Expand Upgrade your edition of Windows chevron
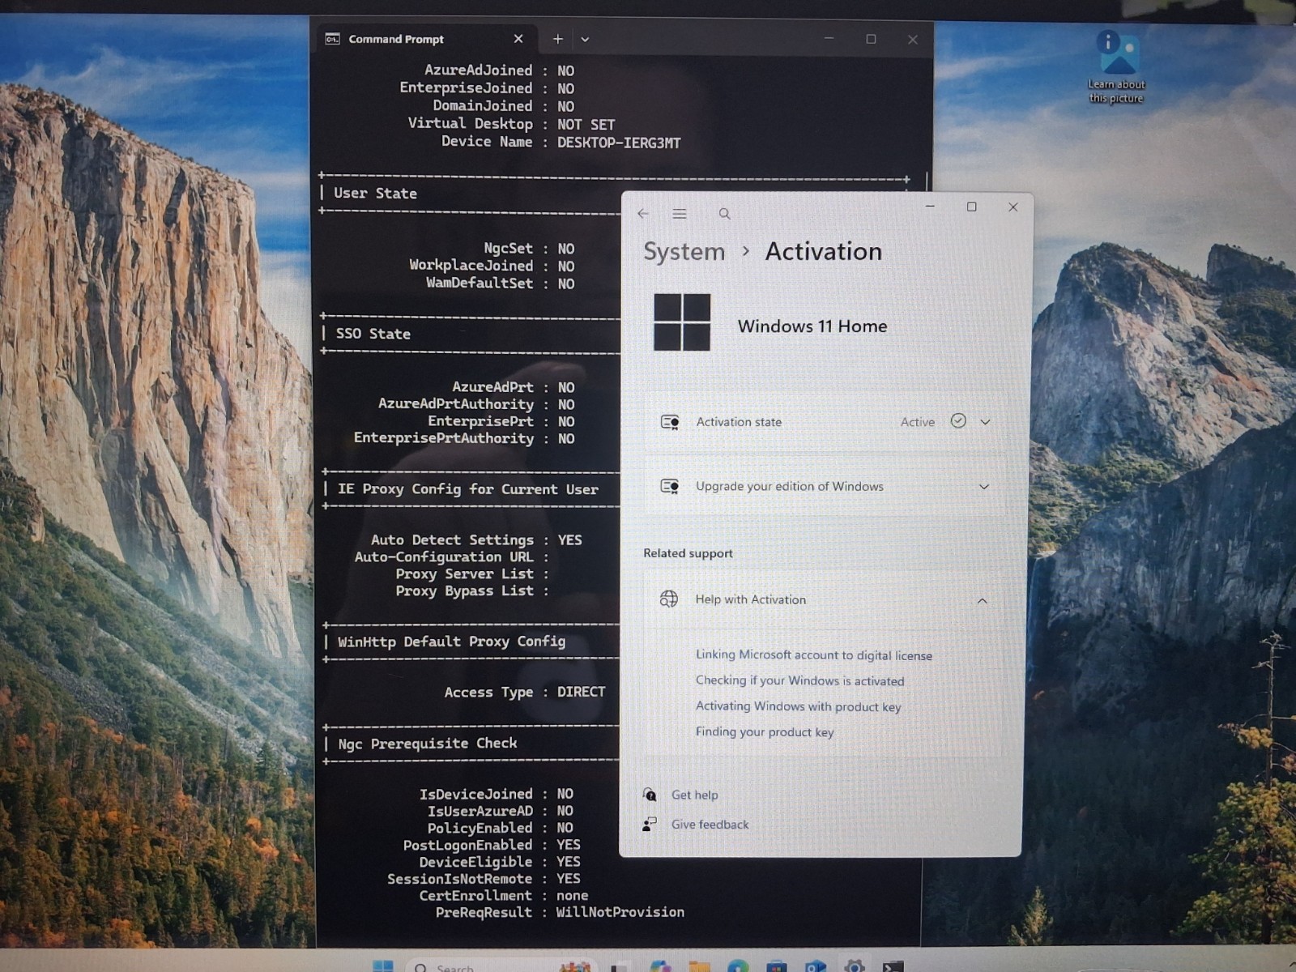Image resolution: width=1296 pixels, height=972 pixels. pyautogui.click(x=984, y=487)
